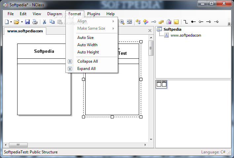Open the Help menu

click(x=110, y=14)
